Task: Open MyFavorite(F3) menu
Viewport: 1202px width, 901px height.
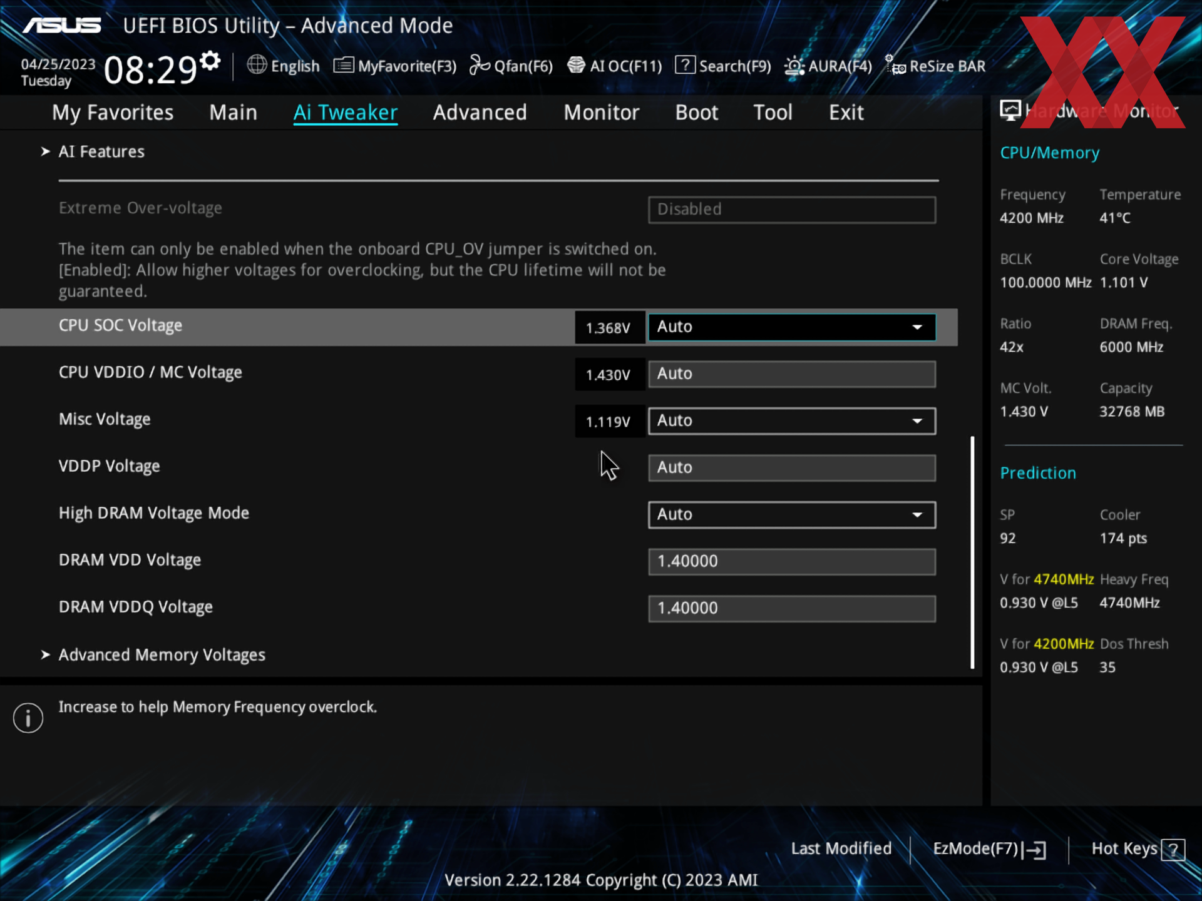Action: point(395,66)
